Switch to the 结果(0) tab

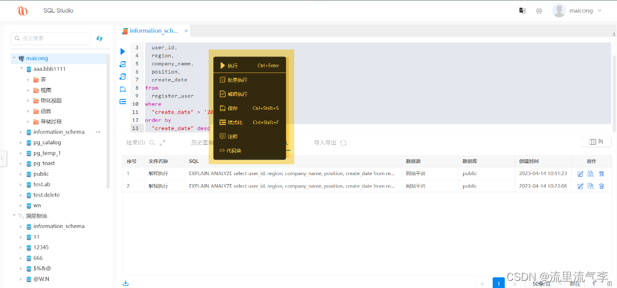(136, 143)
